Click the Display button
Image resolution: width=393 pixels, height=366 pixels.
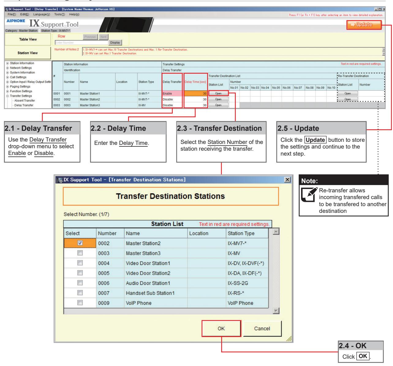point(115,43)
